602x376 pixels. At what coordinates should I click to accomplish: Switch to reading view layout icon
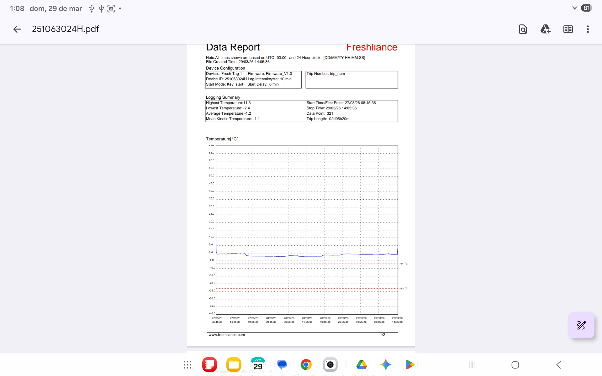pyautogui.click(x=568, y=29)
